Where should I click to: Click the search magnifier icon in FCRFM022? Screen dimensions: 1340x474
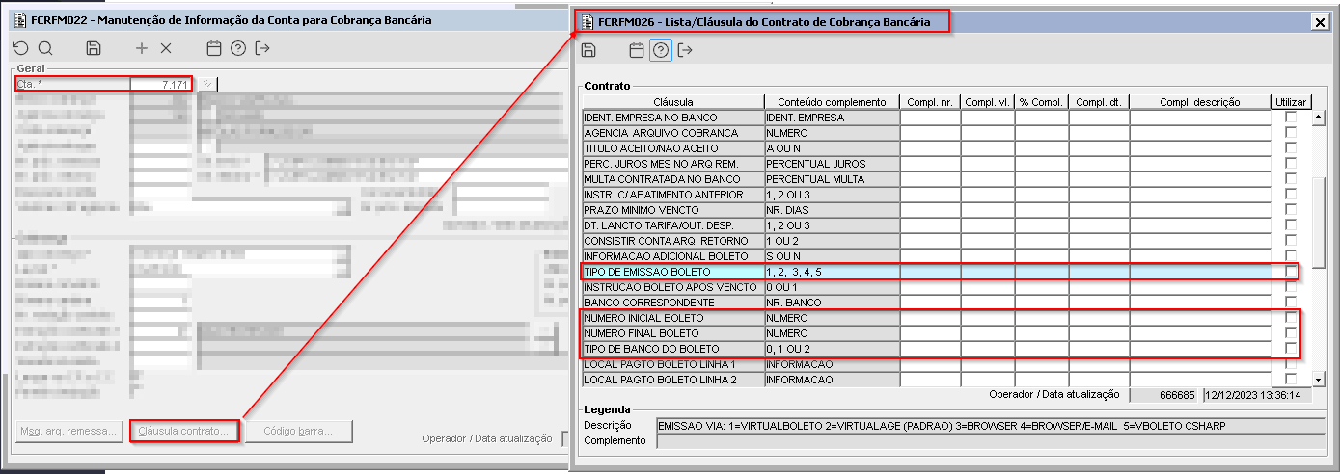click(45, 48)
